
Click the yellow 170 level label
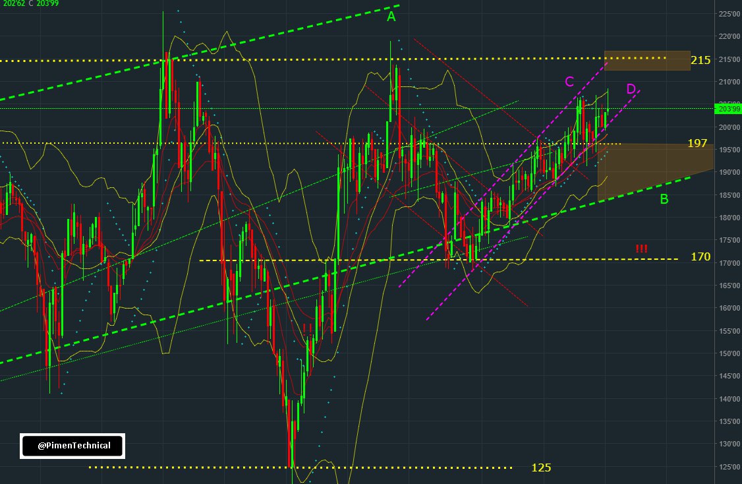[700, 257]
